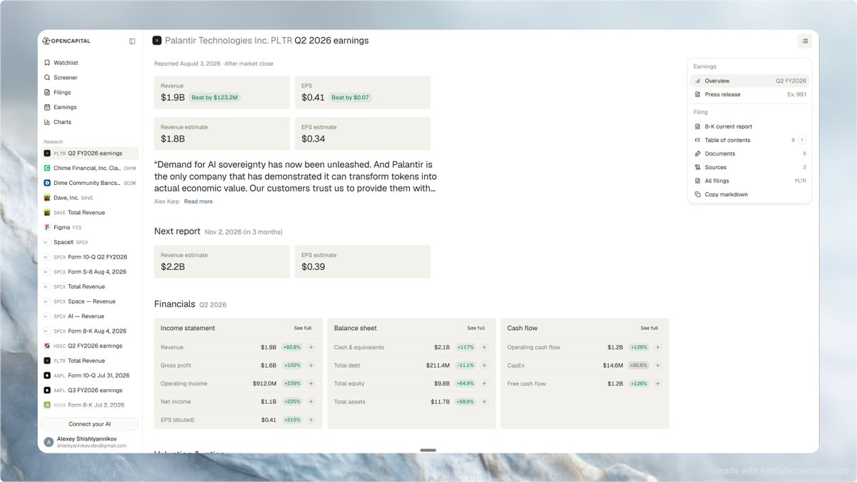This screenshot has width=857, height=482.
Task: Click the Beat by $123.2M revenue badge
Action: pyautogui.click(x=214, y=97)
